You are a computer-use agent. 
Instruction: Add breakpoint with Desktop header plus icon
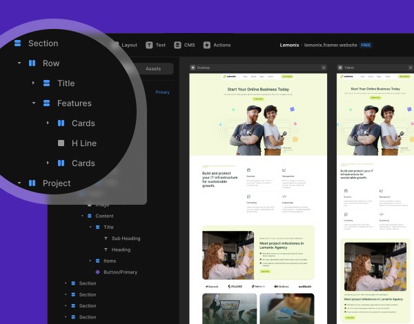click(324, 68)
